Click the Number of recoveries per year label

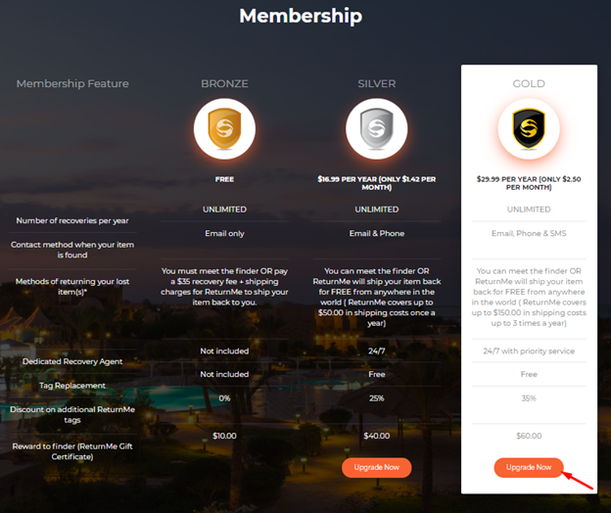[72, 220]
